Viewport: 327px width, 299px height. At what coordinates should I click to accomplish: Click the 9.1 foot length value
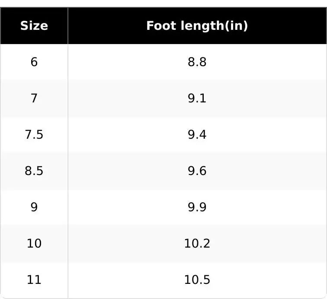[x=197, y=98]
